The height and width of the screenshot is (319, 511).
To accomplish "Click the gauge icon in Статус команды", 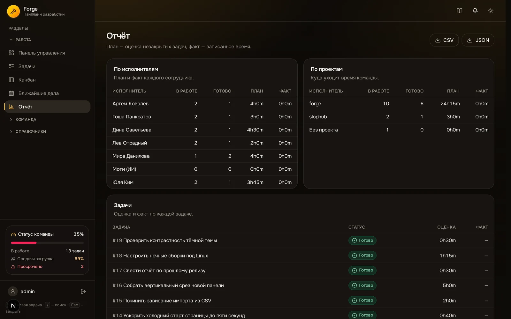I will 13,234.
